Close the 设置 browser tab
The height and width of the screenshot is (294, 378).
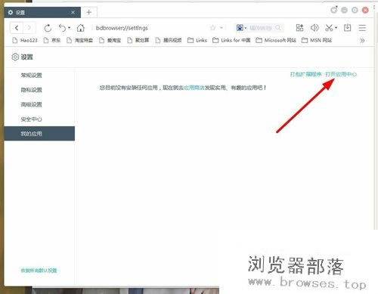pyautogui.click(x=73, y=12)
